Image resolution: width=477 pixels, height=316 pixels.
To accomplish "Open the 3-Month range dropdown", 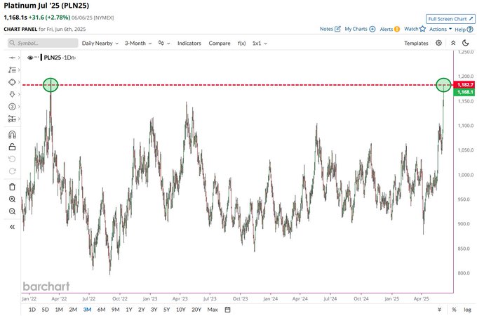I will tap(138, 44).
